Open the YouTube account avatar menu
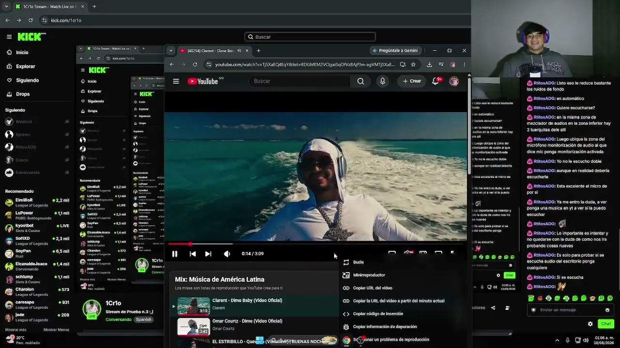Viewport: 620px width, 348px height. click(x=454, y=81)
